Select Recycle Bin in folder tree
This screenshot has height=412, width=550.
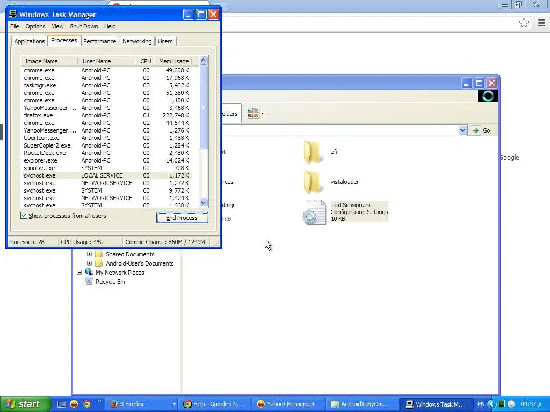[110, 282]
